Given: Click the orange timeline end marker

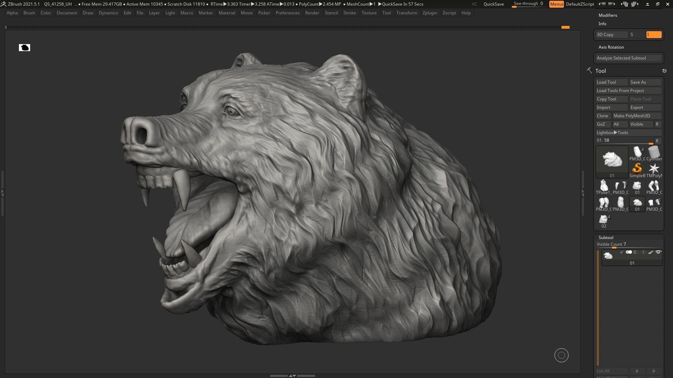Looking at the screenshot, I should [x=565, y=27].
